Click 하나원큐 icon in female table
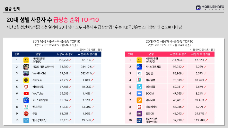Screen dimensions: 228x128 pos(139,80)
